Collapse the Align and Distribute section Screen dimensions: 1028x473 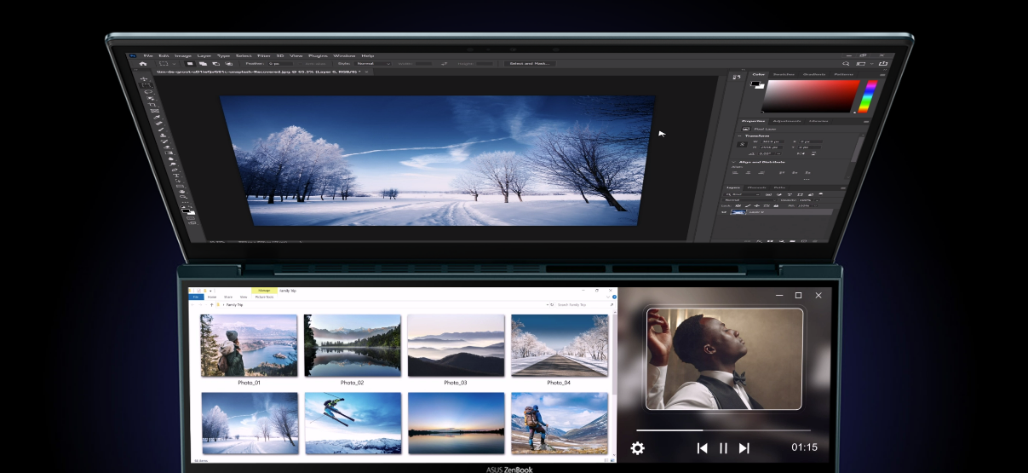pyautogui.click(x=735, y=161)
